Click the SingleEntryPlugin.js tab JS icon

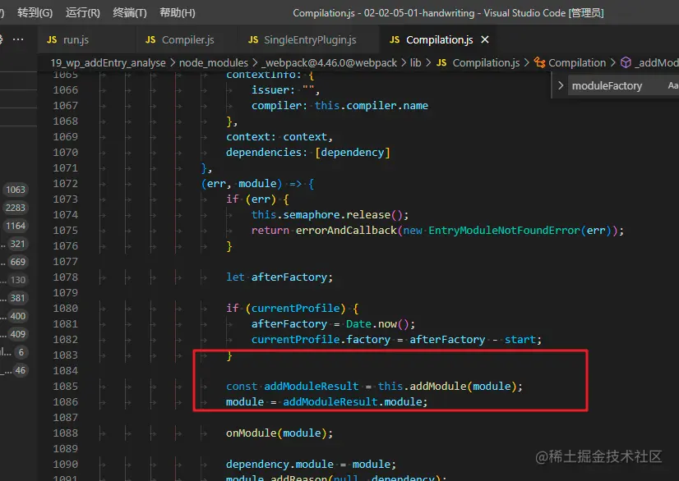(x=253, y=39)
